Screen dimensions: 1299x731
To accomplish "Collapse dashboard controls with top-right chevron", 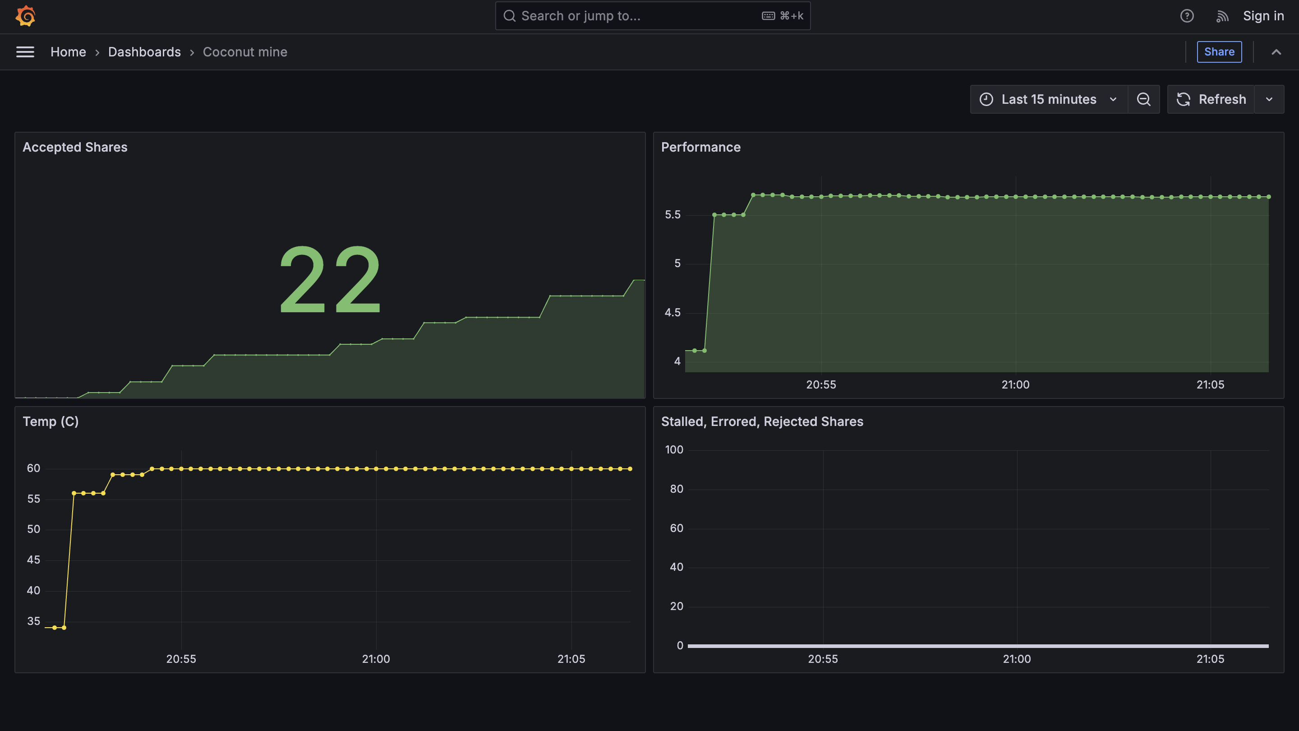I will click(x=1276, y=52).
